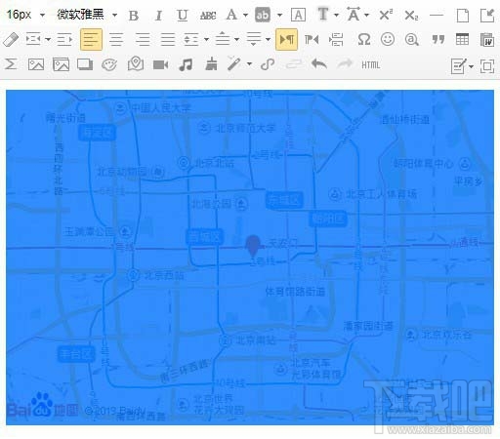The height and width of the screenshot is (439, 500).
Task: Select left text alignment
Action: click(91, 39)
